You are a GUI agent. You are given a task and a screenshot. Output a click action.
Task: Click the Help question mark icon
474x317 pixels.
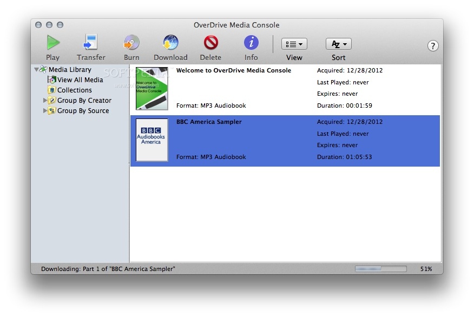[x=433, y=46]
